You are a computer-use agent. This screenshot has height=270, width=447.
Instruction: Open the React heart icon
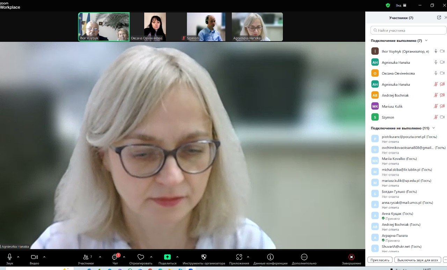[141, 257]
